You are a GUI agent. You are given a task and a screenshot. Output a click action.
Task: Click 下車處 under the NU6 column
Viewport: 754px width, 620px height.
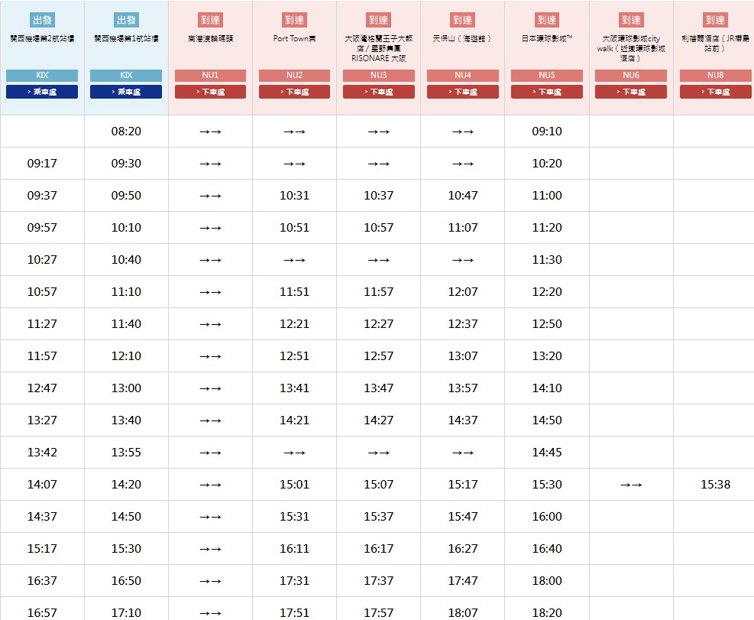[x=631, y=92]
